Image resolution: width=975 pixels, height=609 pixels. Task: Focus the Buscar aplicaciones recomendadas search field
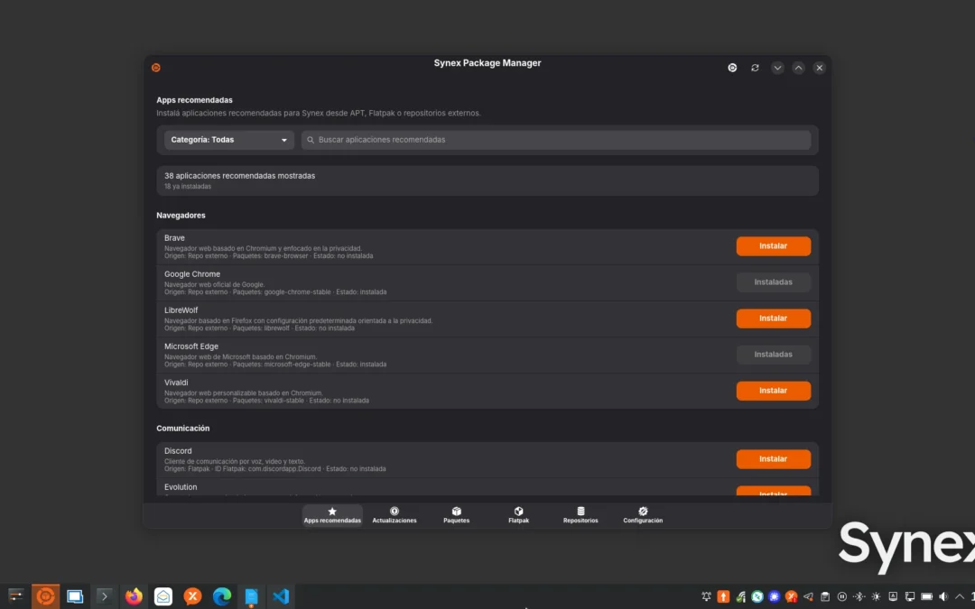[x=556, y=140]
